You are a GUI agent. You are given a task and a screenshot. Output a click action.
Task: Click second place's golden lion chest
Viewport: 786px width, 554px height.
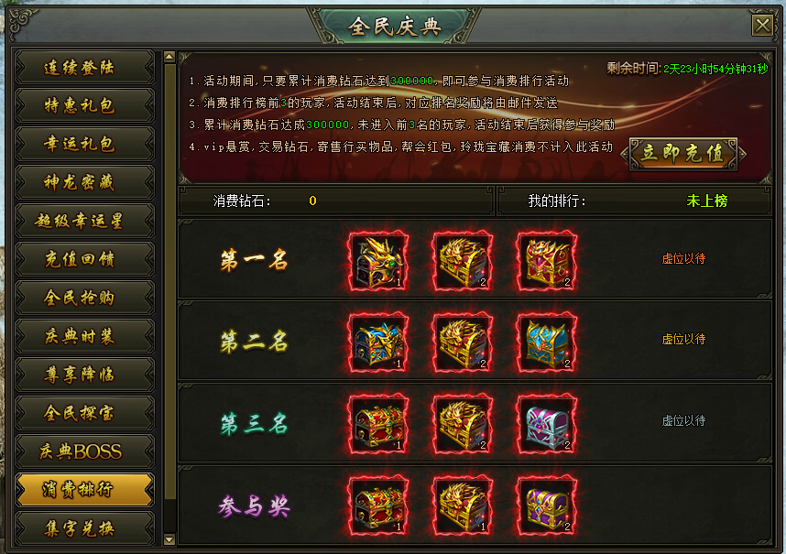pyautogui.click(x=463, y=343)
